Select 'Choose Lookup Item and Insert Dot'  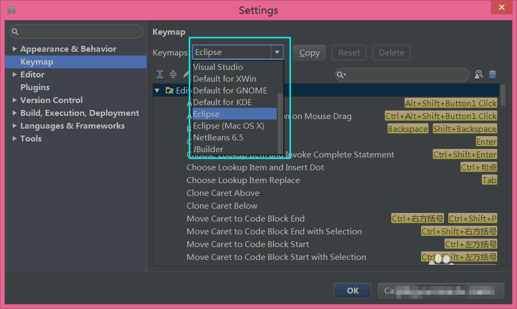(255, 168)
